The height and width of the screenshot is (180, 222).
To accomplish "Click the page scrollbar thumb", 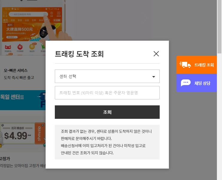I will tap(219, 27).
